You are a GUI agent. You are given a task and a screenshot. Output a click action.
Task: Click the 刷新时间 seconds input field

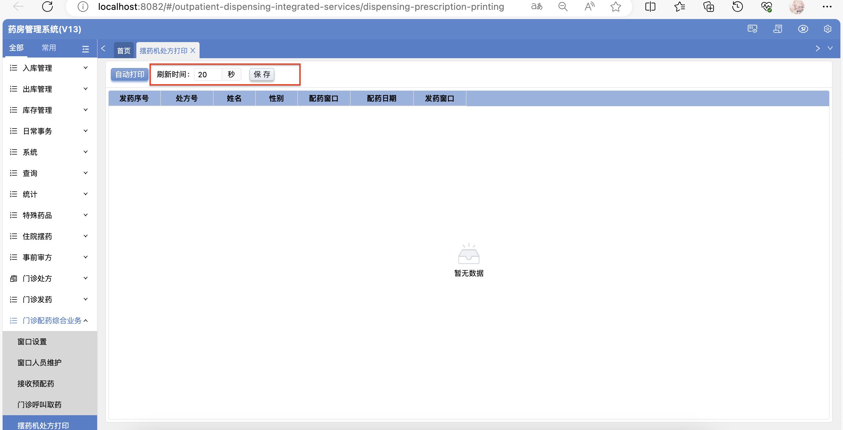tap(208, 74)
